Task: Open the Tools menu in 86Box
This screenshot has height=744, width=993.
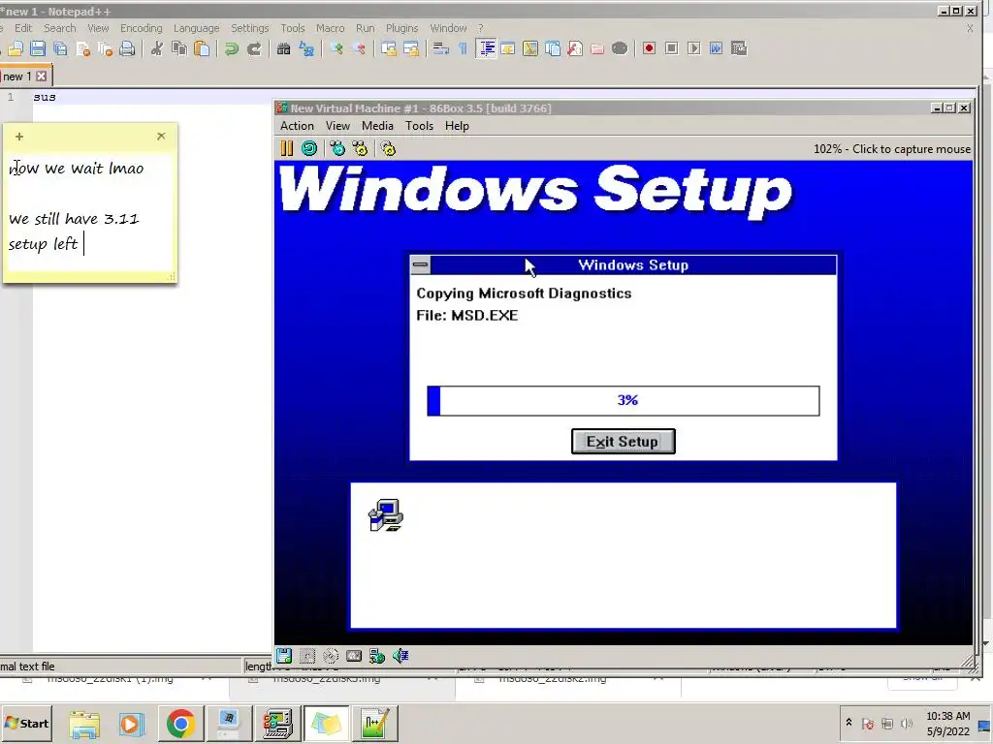Action: point(419,126)
